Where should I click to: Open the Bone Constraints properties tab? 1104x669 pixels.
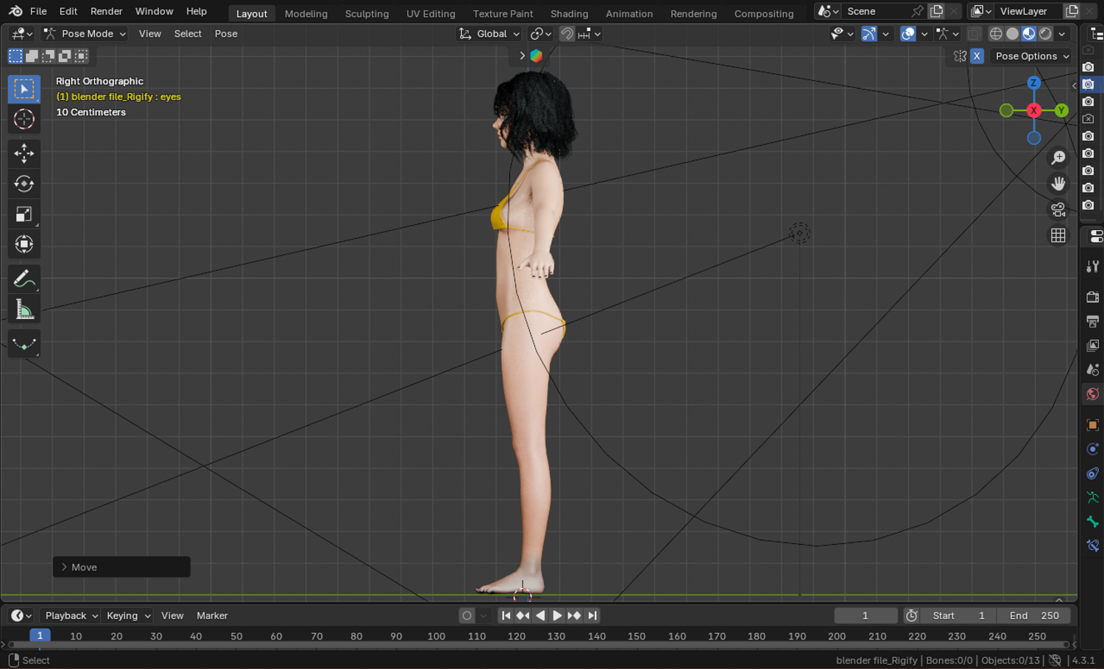click(1093, 546)
